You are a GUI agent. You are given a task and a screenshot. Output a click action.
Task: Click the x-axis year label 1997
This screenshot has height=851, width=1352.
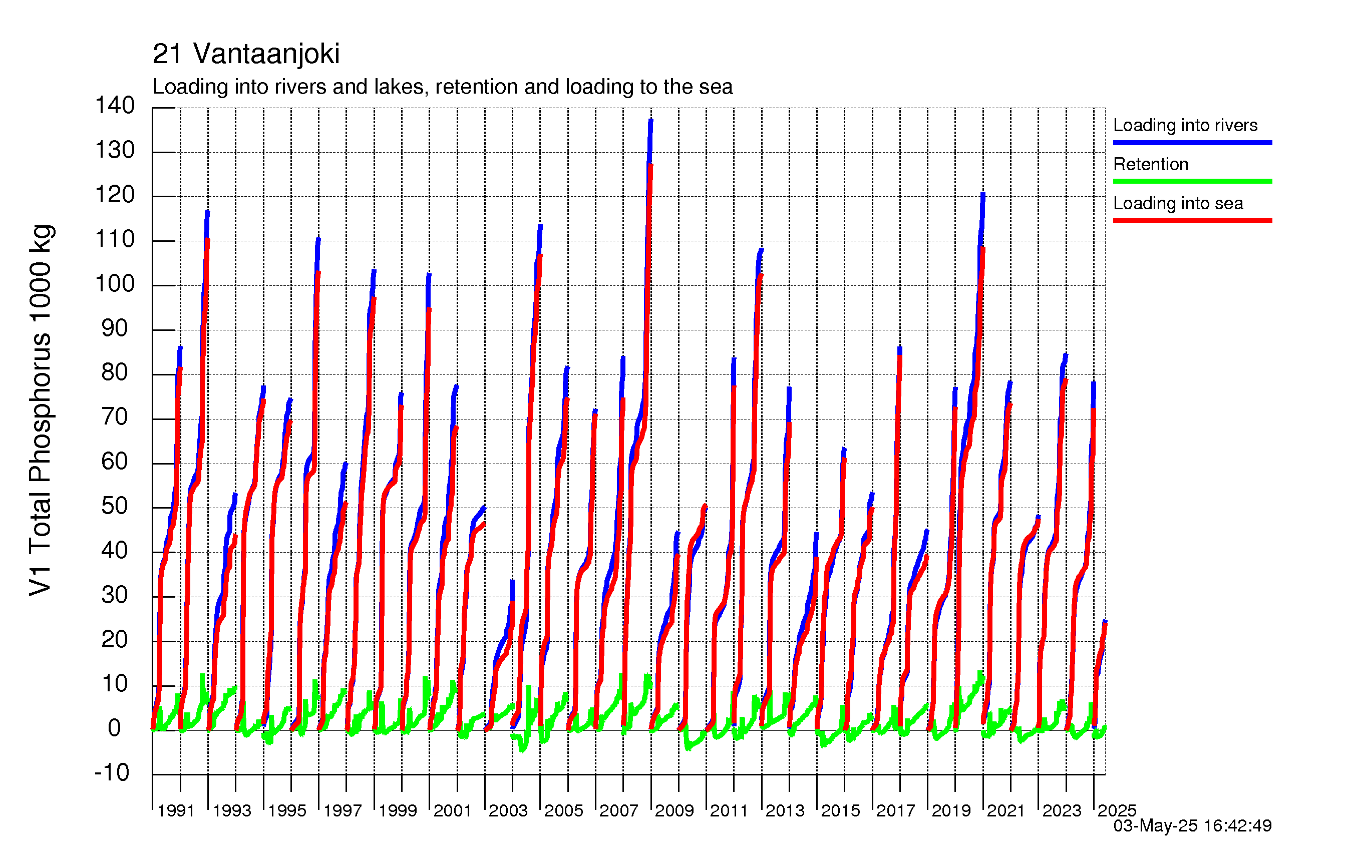click(x=343, y=810)
